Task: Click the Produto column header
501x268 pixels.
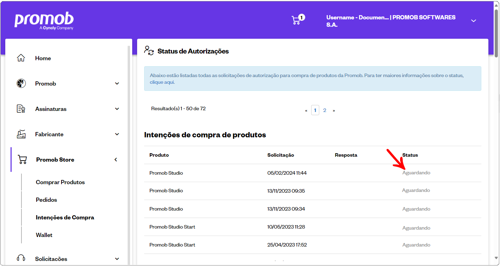Action: coord(159,155)
